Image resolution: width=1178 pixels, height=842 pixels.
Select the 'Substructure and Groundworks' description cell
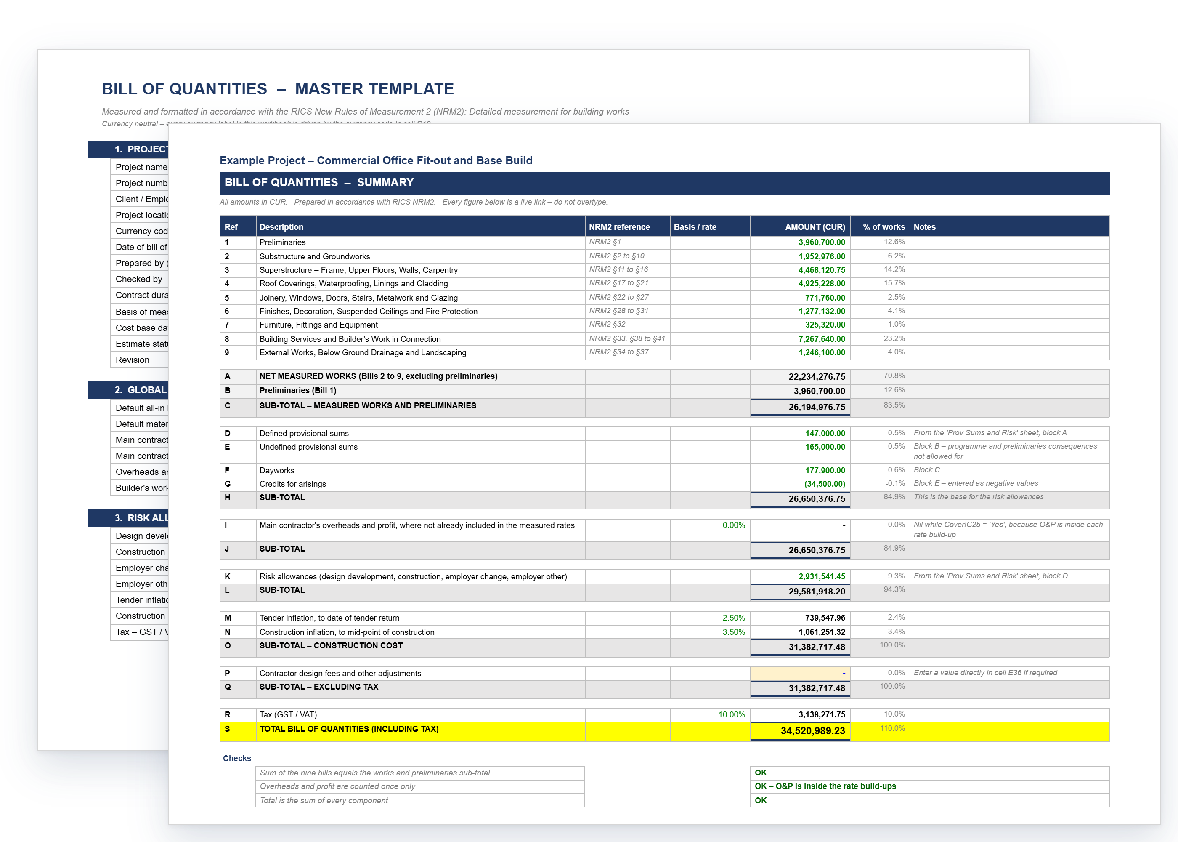(420, 256)
